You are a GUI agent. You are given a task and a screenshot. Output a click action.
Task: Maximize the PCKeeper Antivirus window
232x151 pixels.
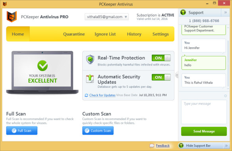[215, 3]
